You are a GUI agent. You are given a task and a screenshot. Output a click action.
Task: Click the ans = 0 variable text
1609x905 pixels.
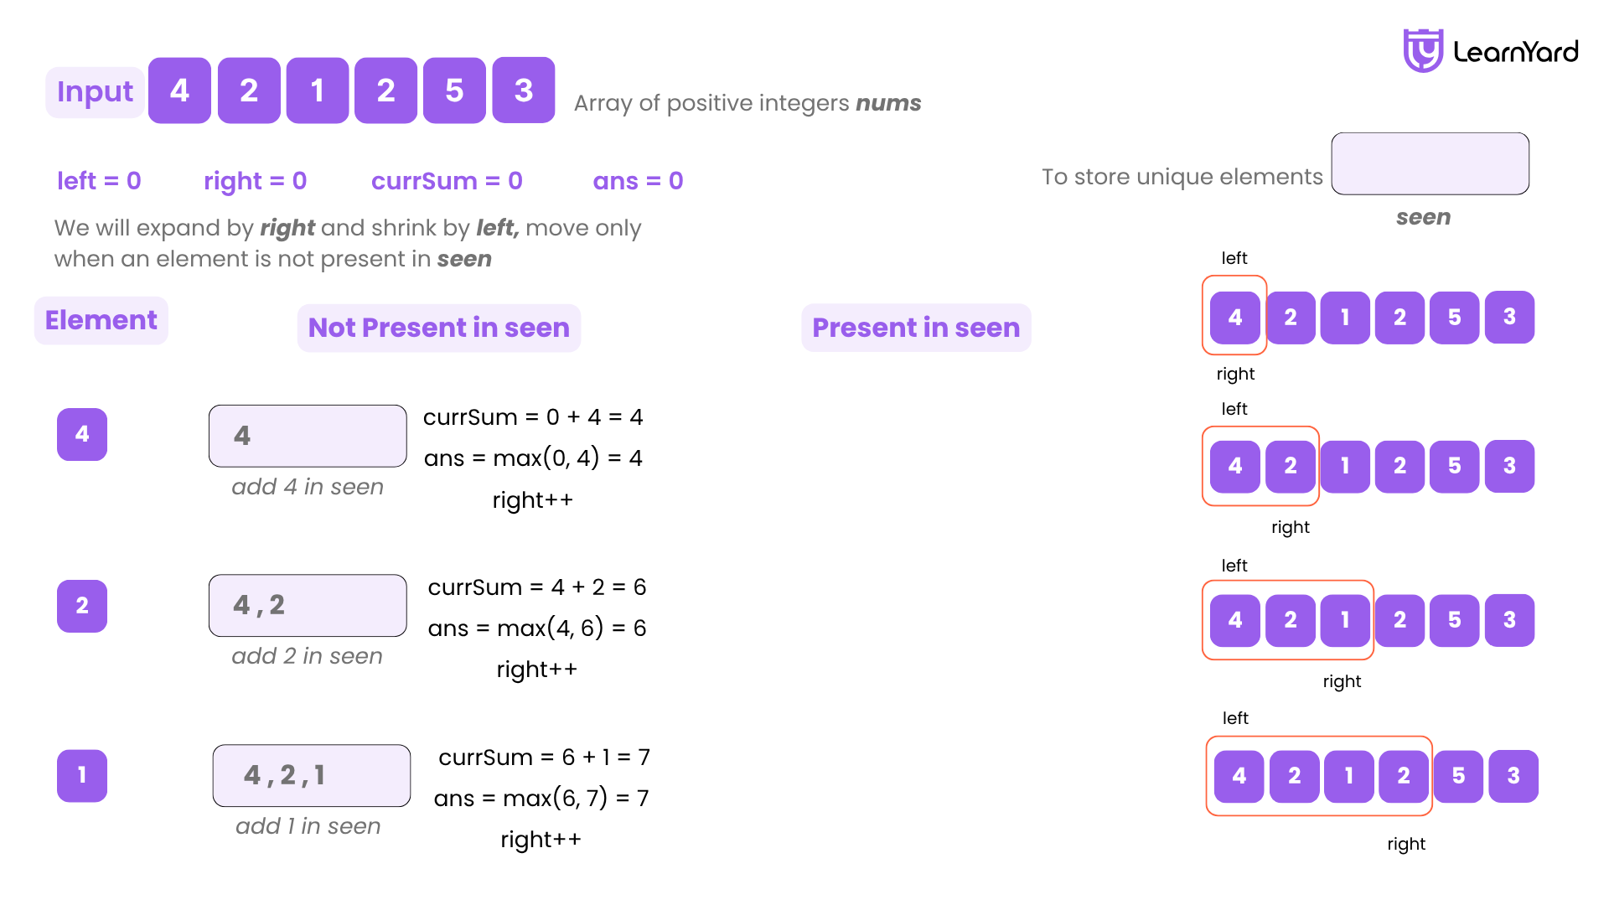coord(638,181)
